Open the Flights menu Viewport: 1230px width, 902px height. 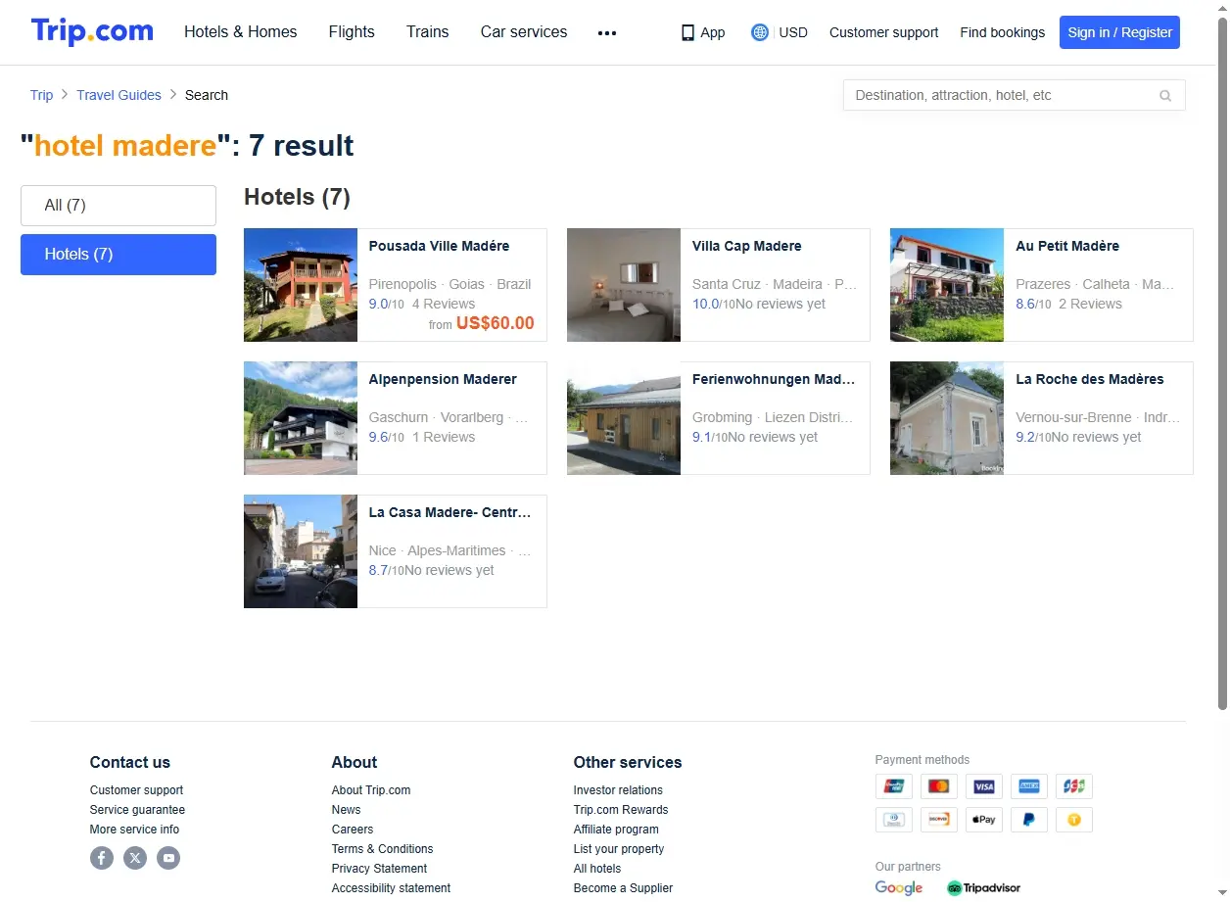pyautogui.click(x=352, y=32)
